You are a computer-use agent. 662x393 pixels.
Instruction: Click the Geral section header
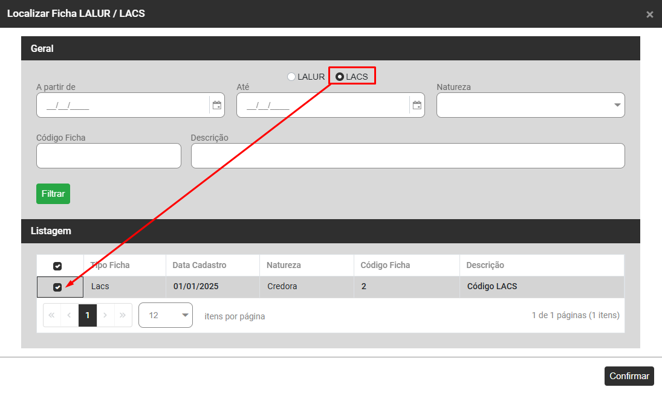(x=331, y=48)
